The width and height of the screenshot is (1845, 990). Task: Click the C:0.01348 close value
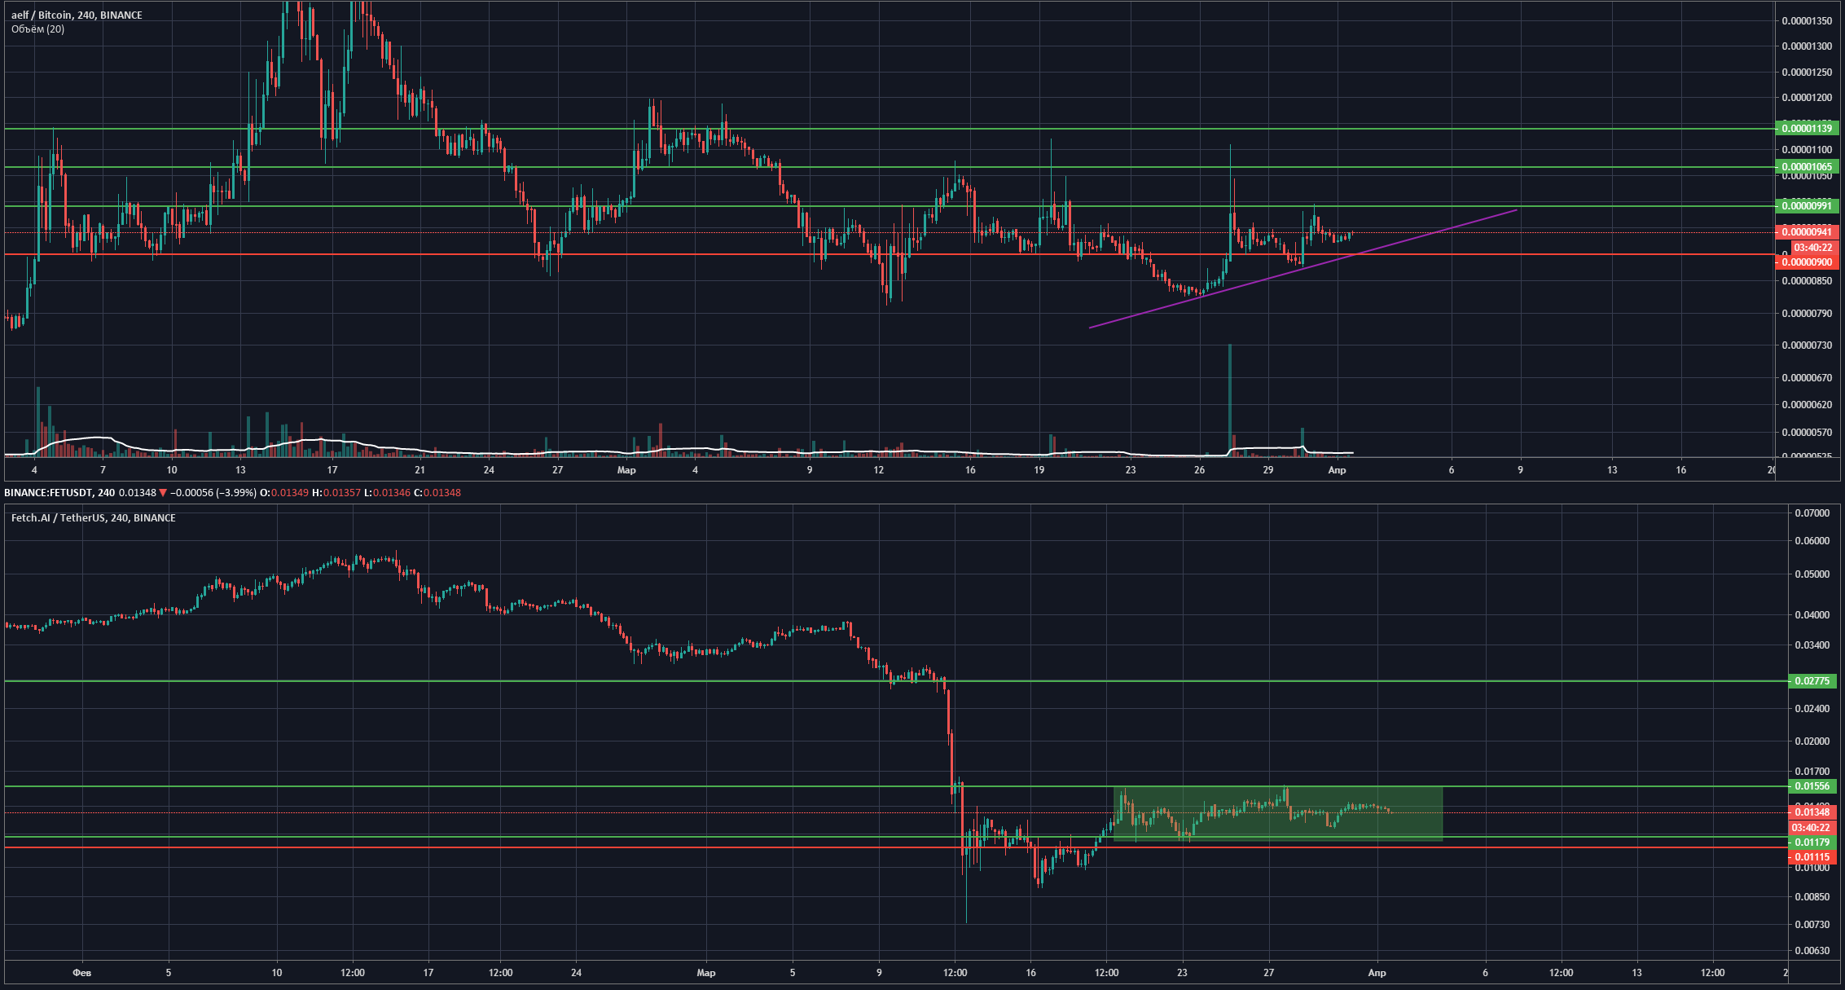coord(437,493)
